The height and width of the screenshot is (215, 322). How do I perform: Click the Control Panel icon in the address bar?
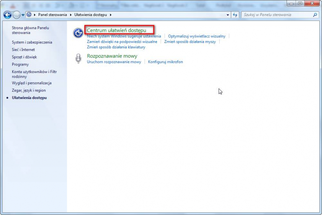tap(29, 14)
